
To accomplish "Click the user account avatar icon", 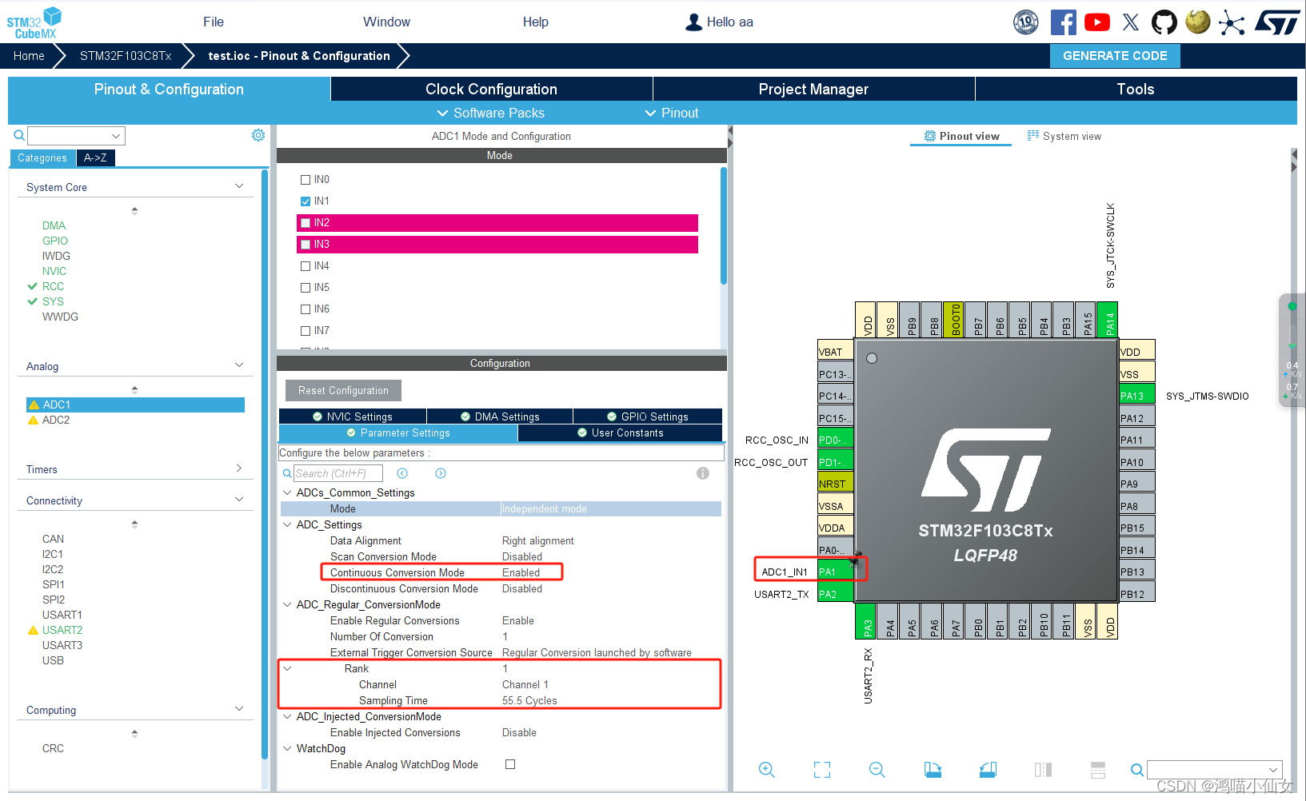I will [693, 22].
